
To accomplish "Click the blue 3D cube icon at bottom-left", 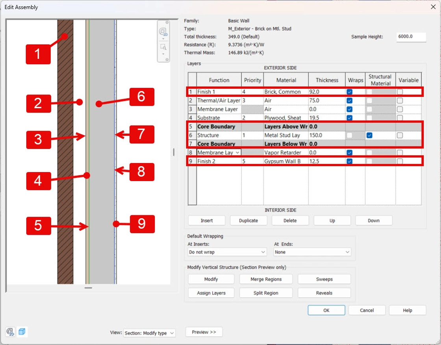I will click(x=22, y=332).
